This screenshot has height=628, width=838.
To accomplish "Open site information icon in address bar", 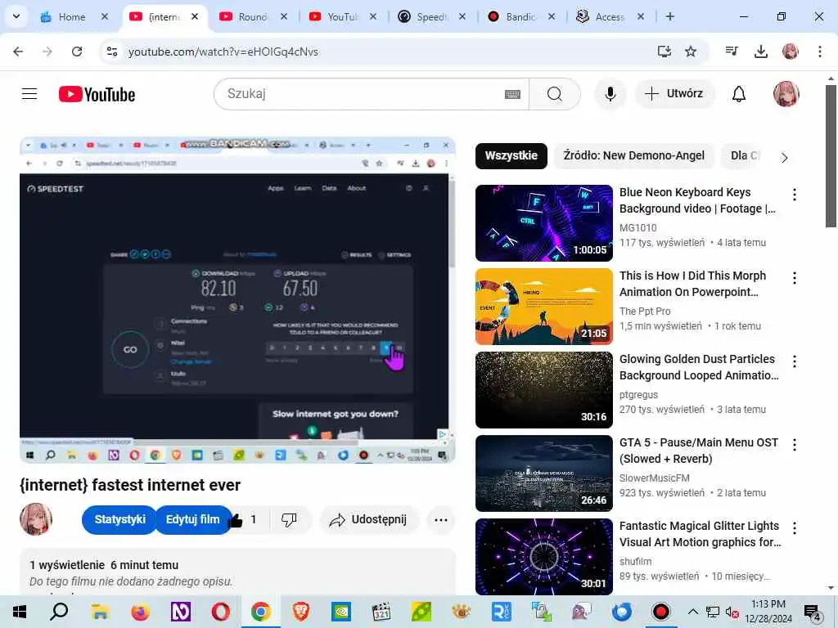I will (112, 52).
